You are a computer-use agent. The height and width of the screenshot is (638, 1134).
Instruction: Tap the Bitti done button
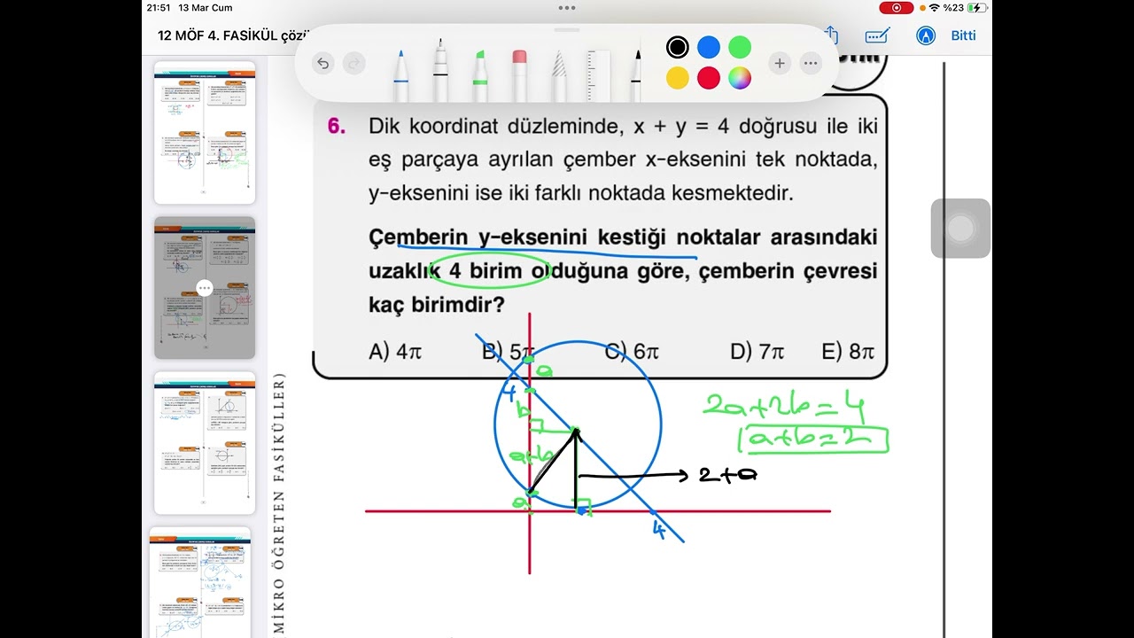point(963,35)
